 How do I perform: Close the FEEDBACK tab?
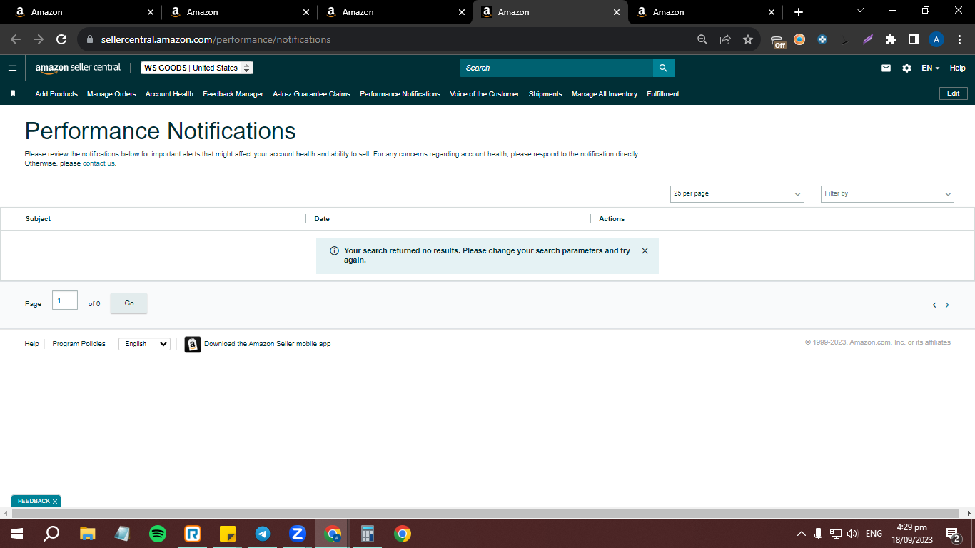[55, 502]
